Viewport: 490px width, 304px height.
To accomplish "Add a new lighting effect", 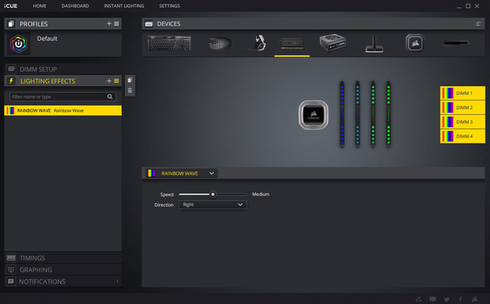I will (109, 81).
